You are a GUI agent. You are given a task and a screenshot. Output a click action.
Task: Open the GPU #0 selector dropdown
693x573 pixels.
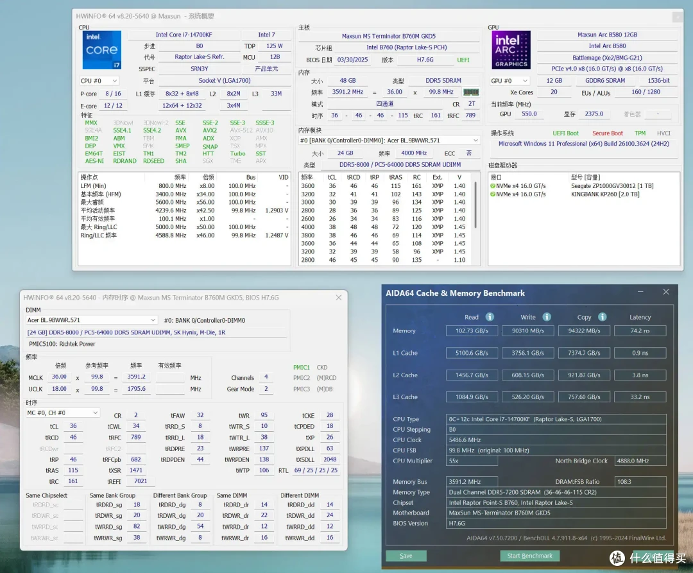click(509, 81)
